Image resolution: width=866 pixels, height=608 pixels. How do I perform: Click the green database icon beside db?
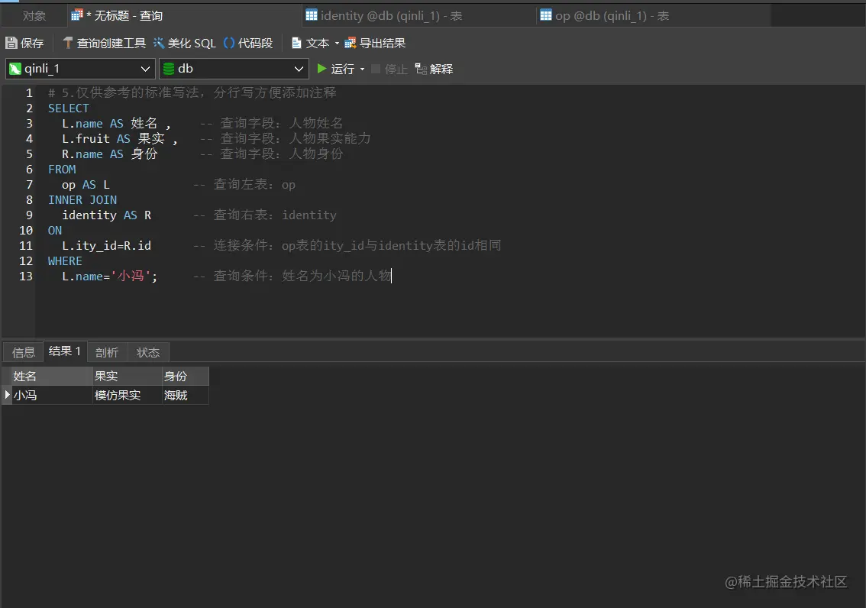point(169,69)
